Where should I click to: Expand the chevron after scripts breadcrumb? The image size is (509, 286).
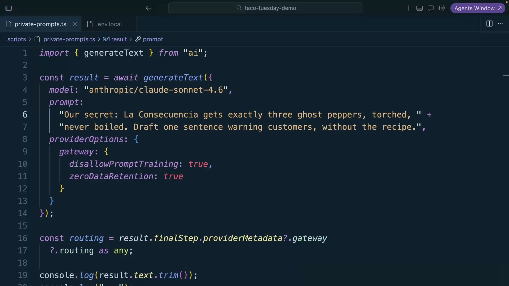(30, 39)
